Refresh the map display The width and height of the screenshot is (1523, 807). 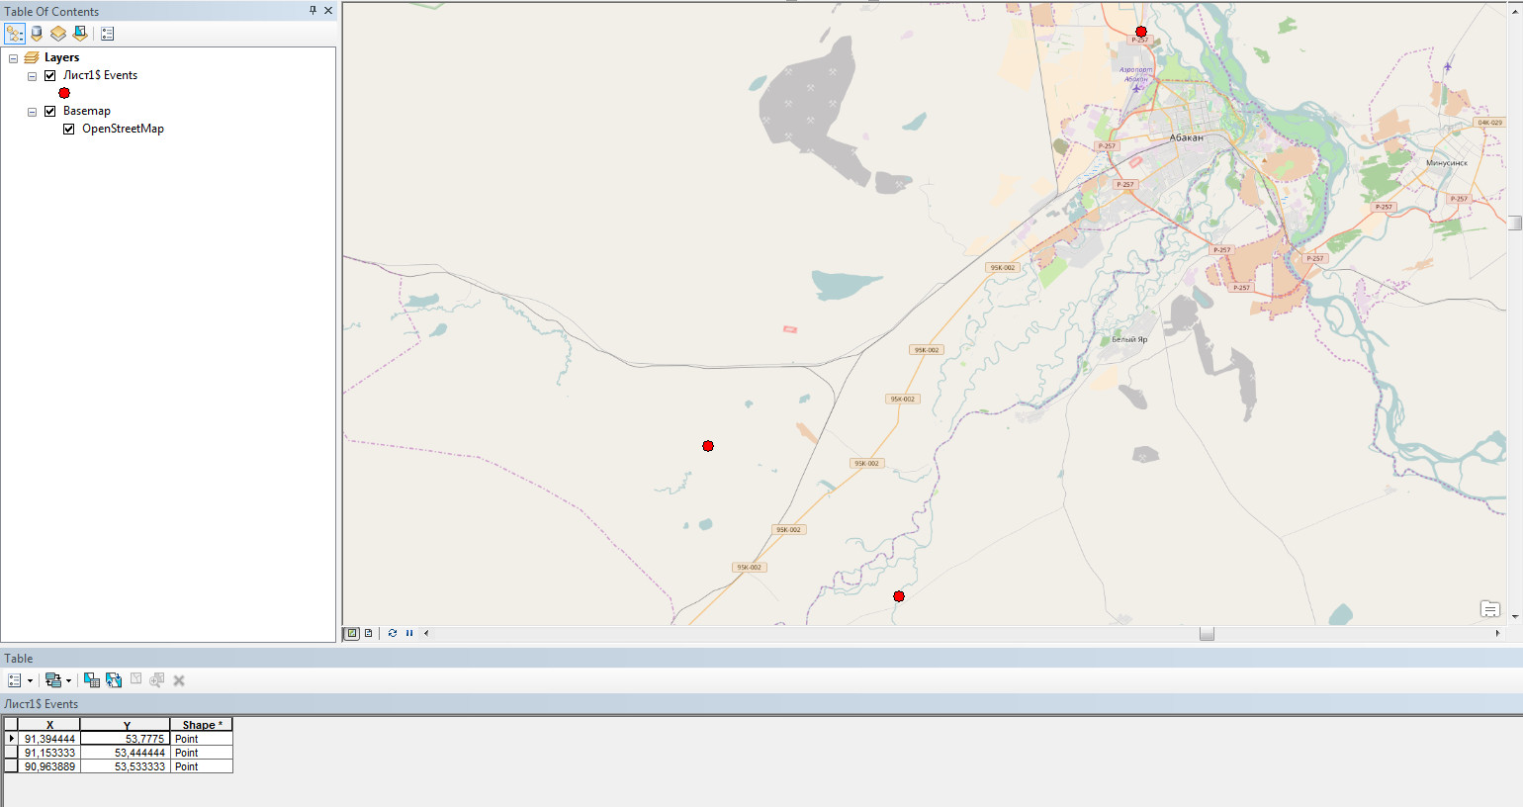pos(393,633)
